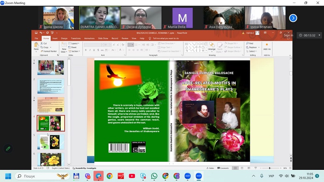Toggle Underline formatting
This screenshot has height=182, width=324.
pos(94,50)
